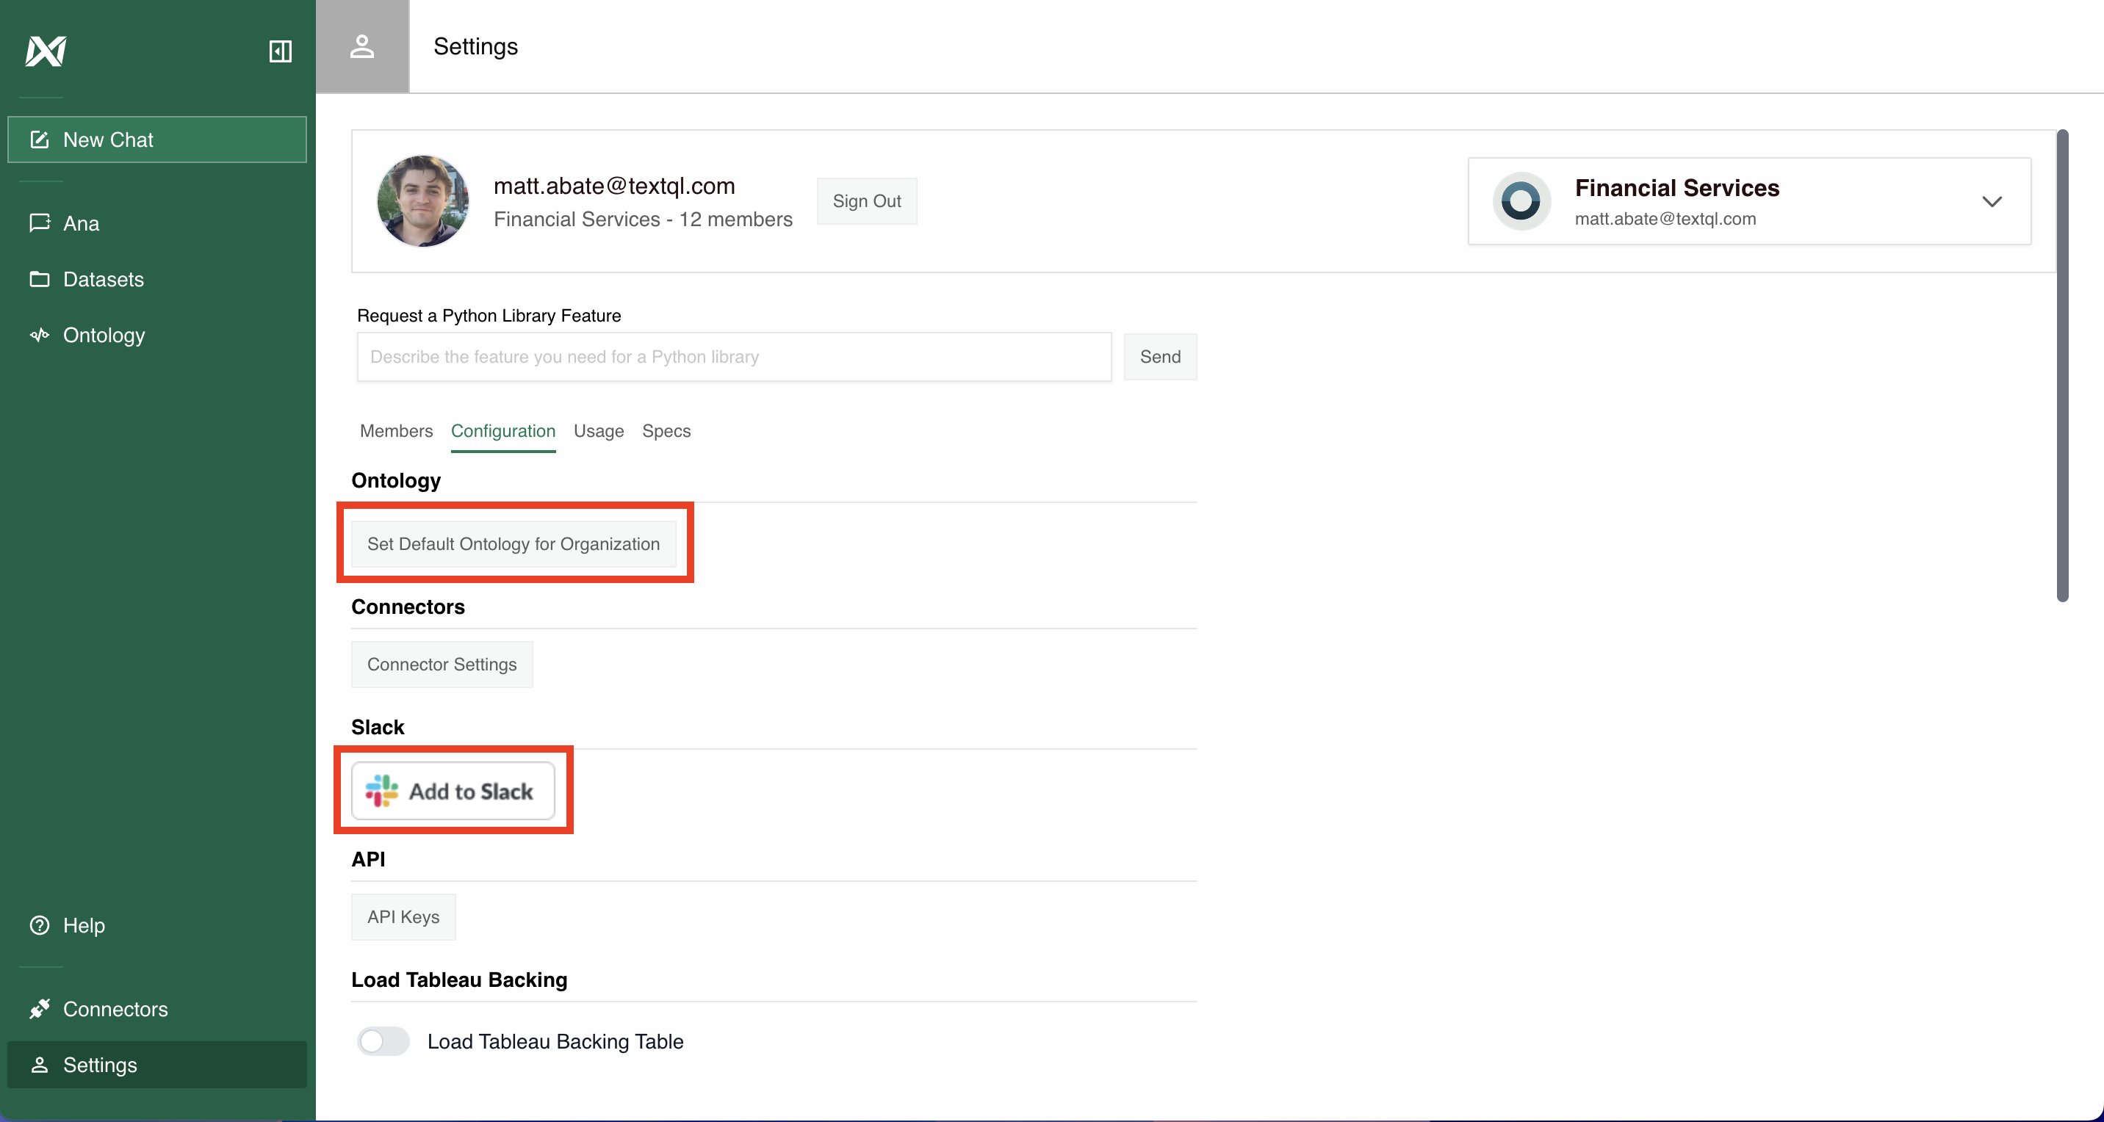
Task: Click the Sign Out button
Action: click(x=866, y=201)
